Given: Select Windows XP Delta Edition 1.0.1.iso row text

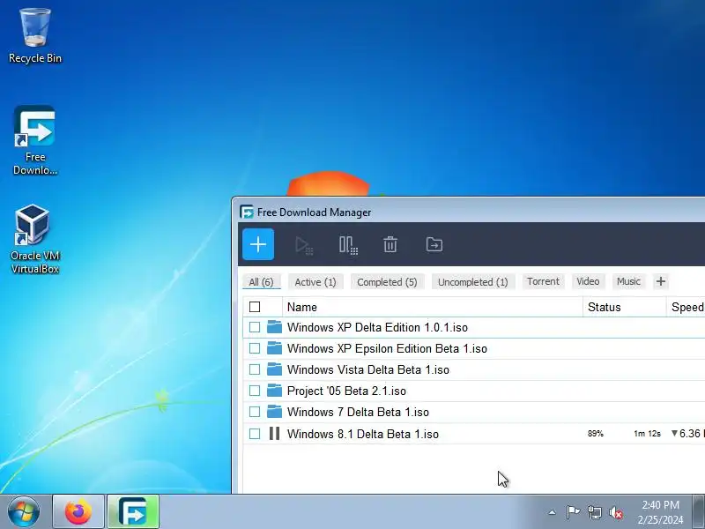Looking at the screenshot, I should tap(377, 327).
